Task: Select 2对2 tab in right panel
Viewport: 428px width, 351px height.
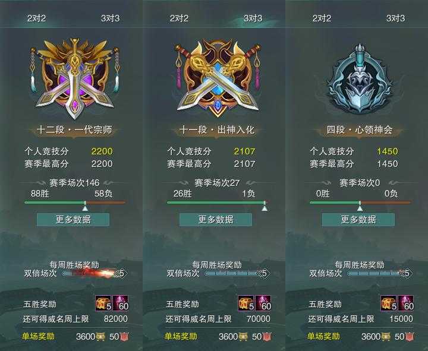Action: tap(322, 18)
